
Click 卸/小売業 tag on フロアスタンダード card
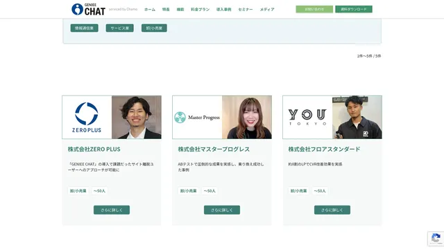pos(299,191)
